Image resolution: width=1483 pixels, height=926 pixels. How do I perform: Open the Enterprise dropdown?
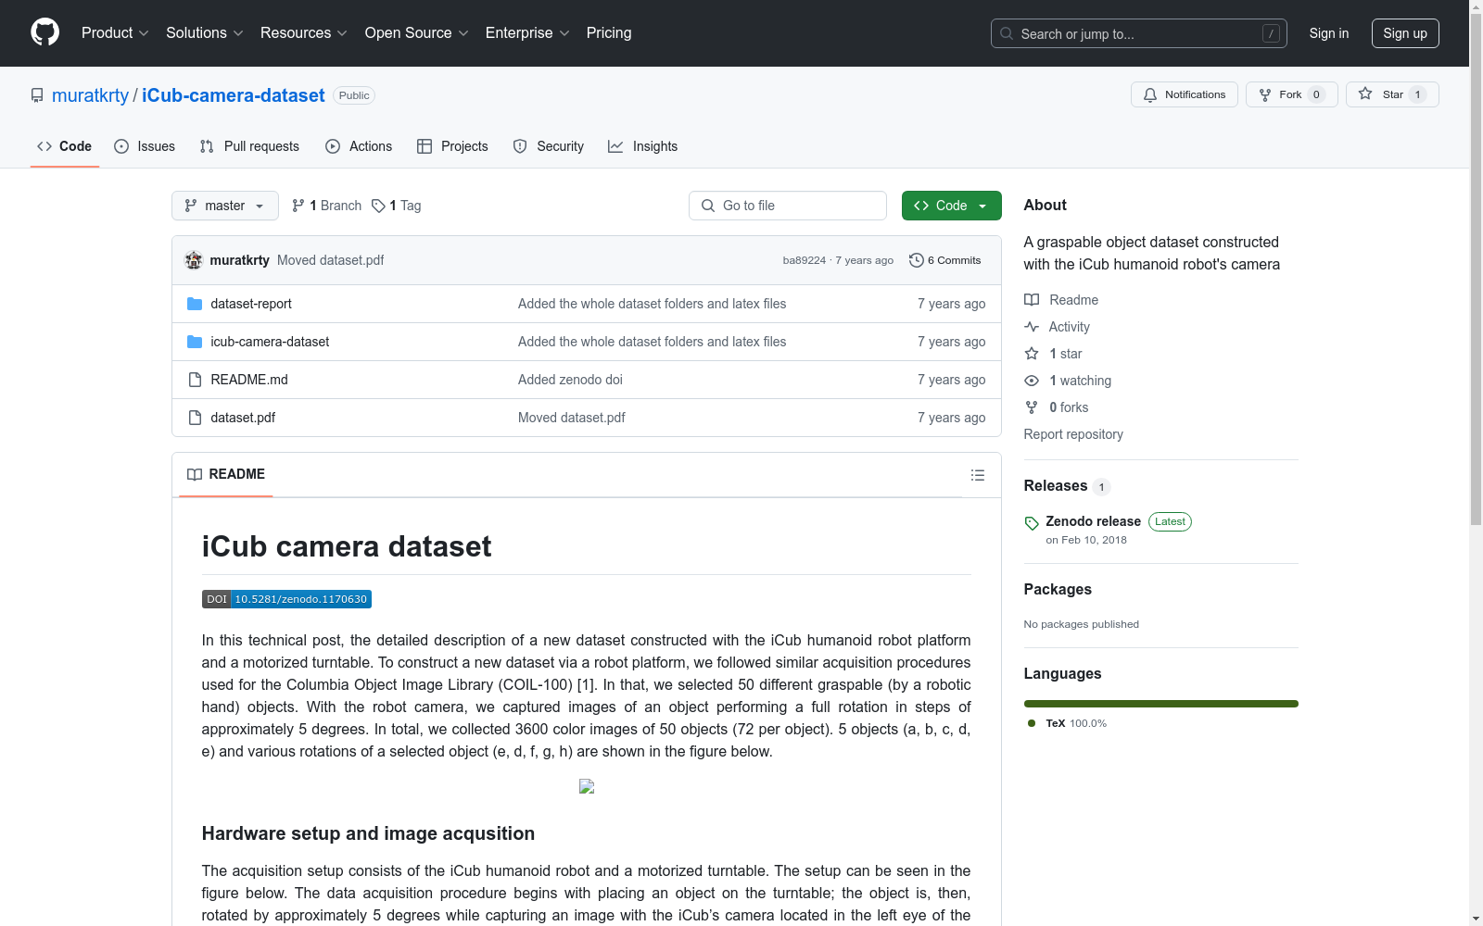(x=527, y=33)
